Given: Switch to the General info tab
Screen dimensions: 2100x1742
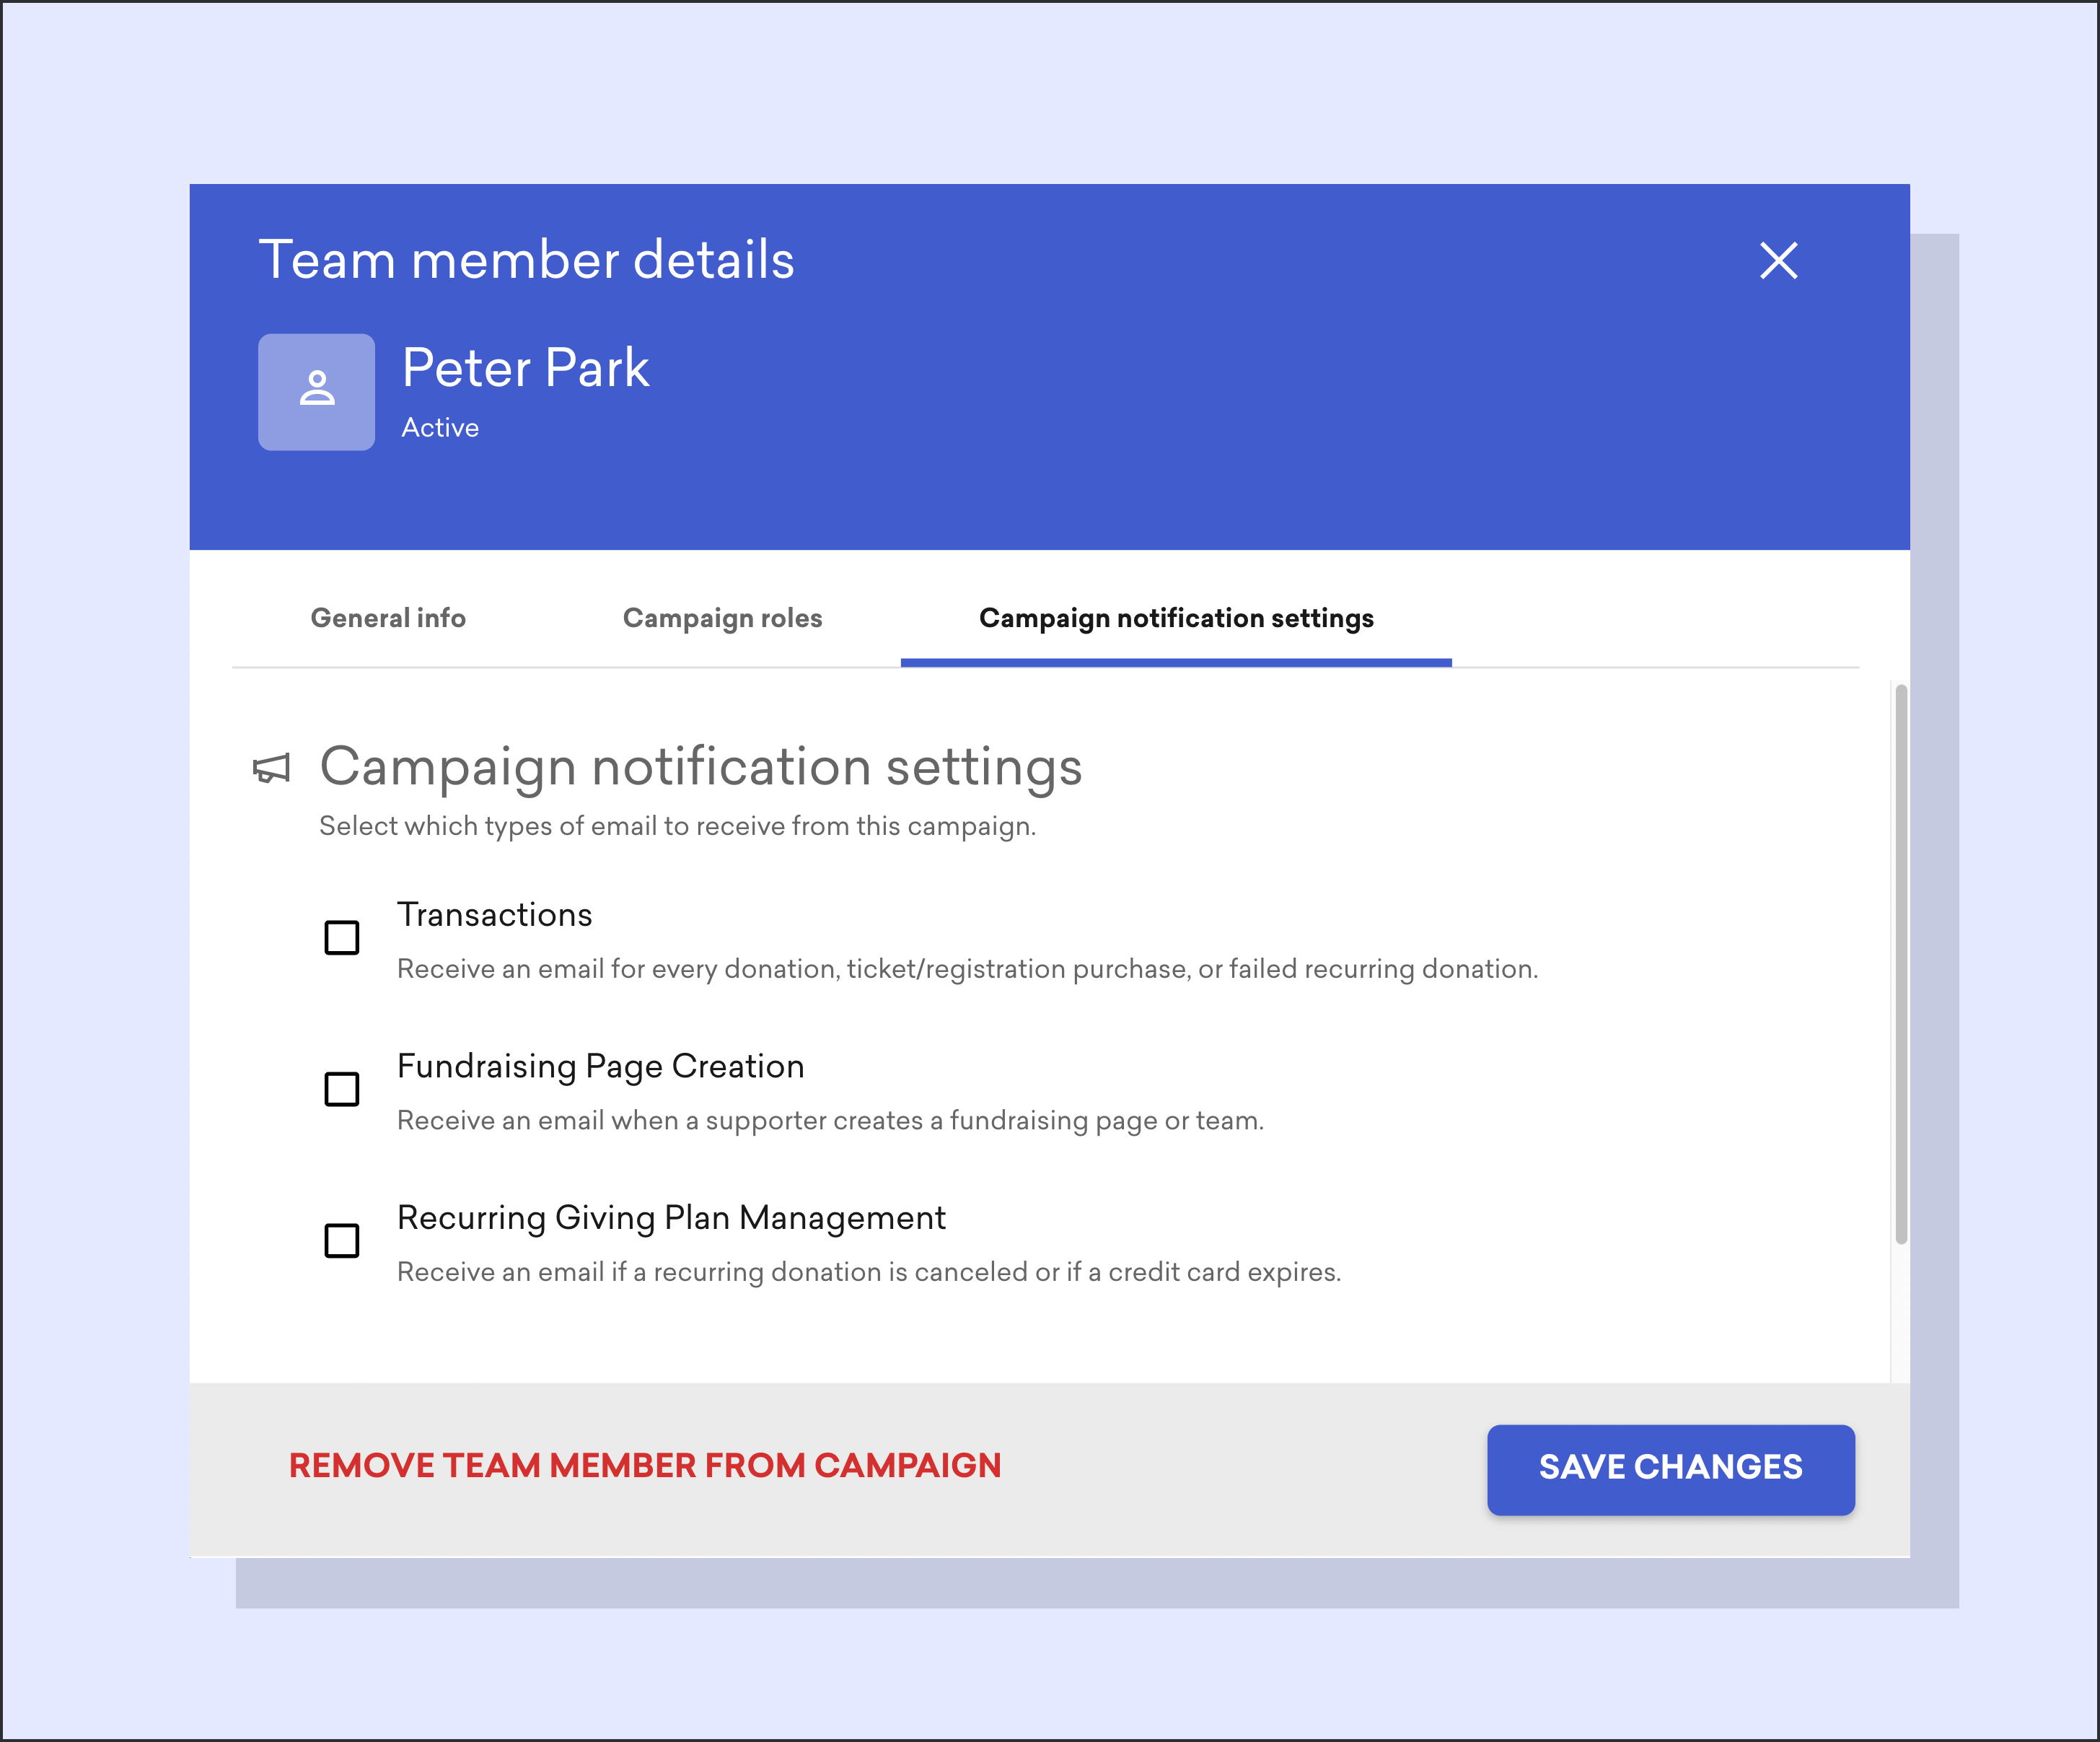Looking at the screenshot, I should click(388, 618).
